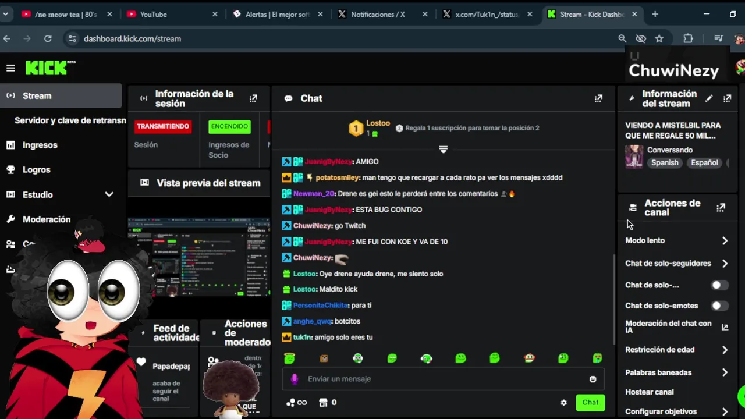Click the purple microphone icon in message box

point(294,379)
